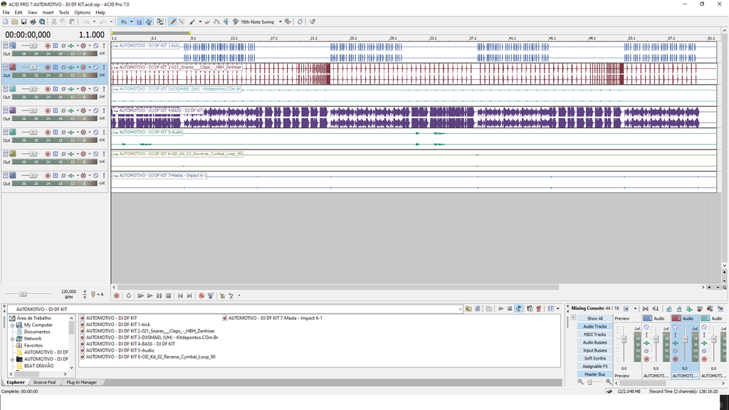Toggle Automatic Crossfades in toolbar
The width and height of the screenshot is (729, 410).
pyautogui.click(x=140, y=21)
